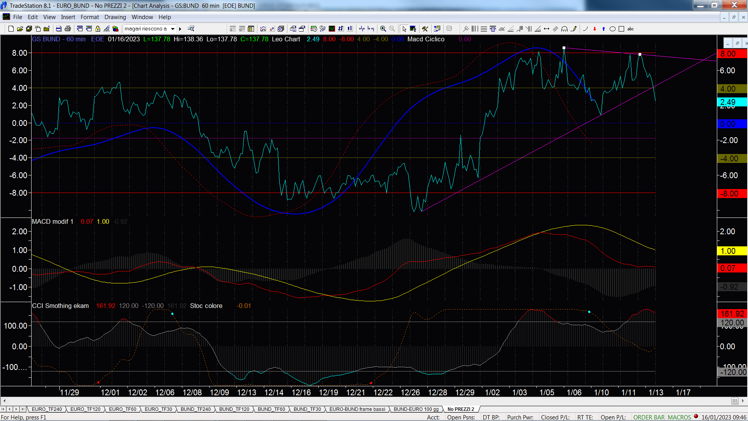Viewport: 748px width, 421px height.
Task: Select the white handle at trendline's left end
Action: click(x=564, y=48)
